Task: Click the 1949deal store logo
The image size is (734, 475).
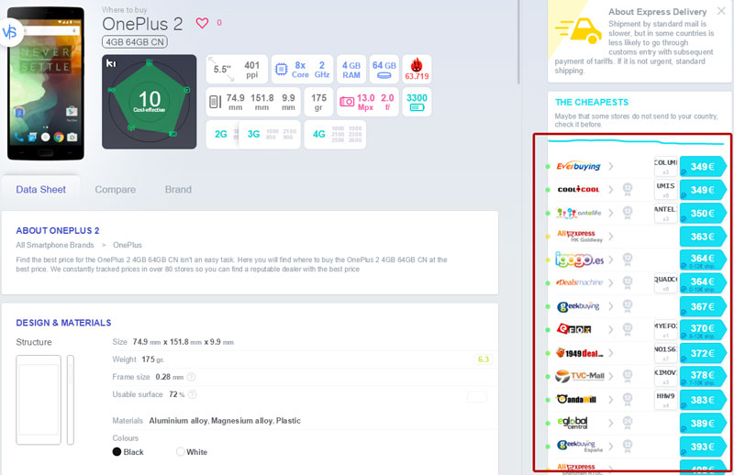Action: click(x=579, y=353)
